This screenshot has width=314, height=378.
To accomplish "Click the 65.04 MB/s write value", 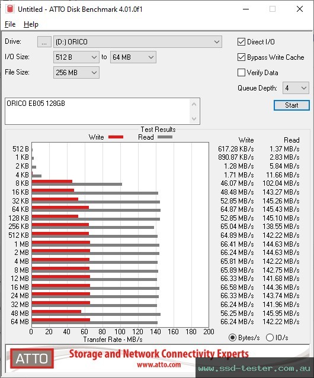I will coord(237,227).
